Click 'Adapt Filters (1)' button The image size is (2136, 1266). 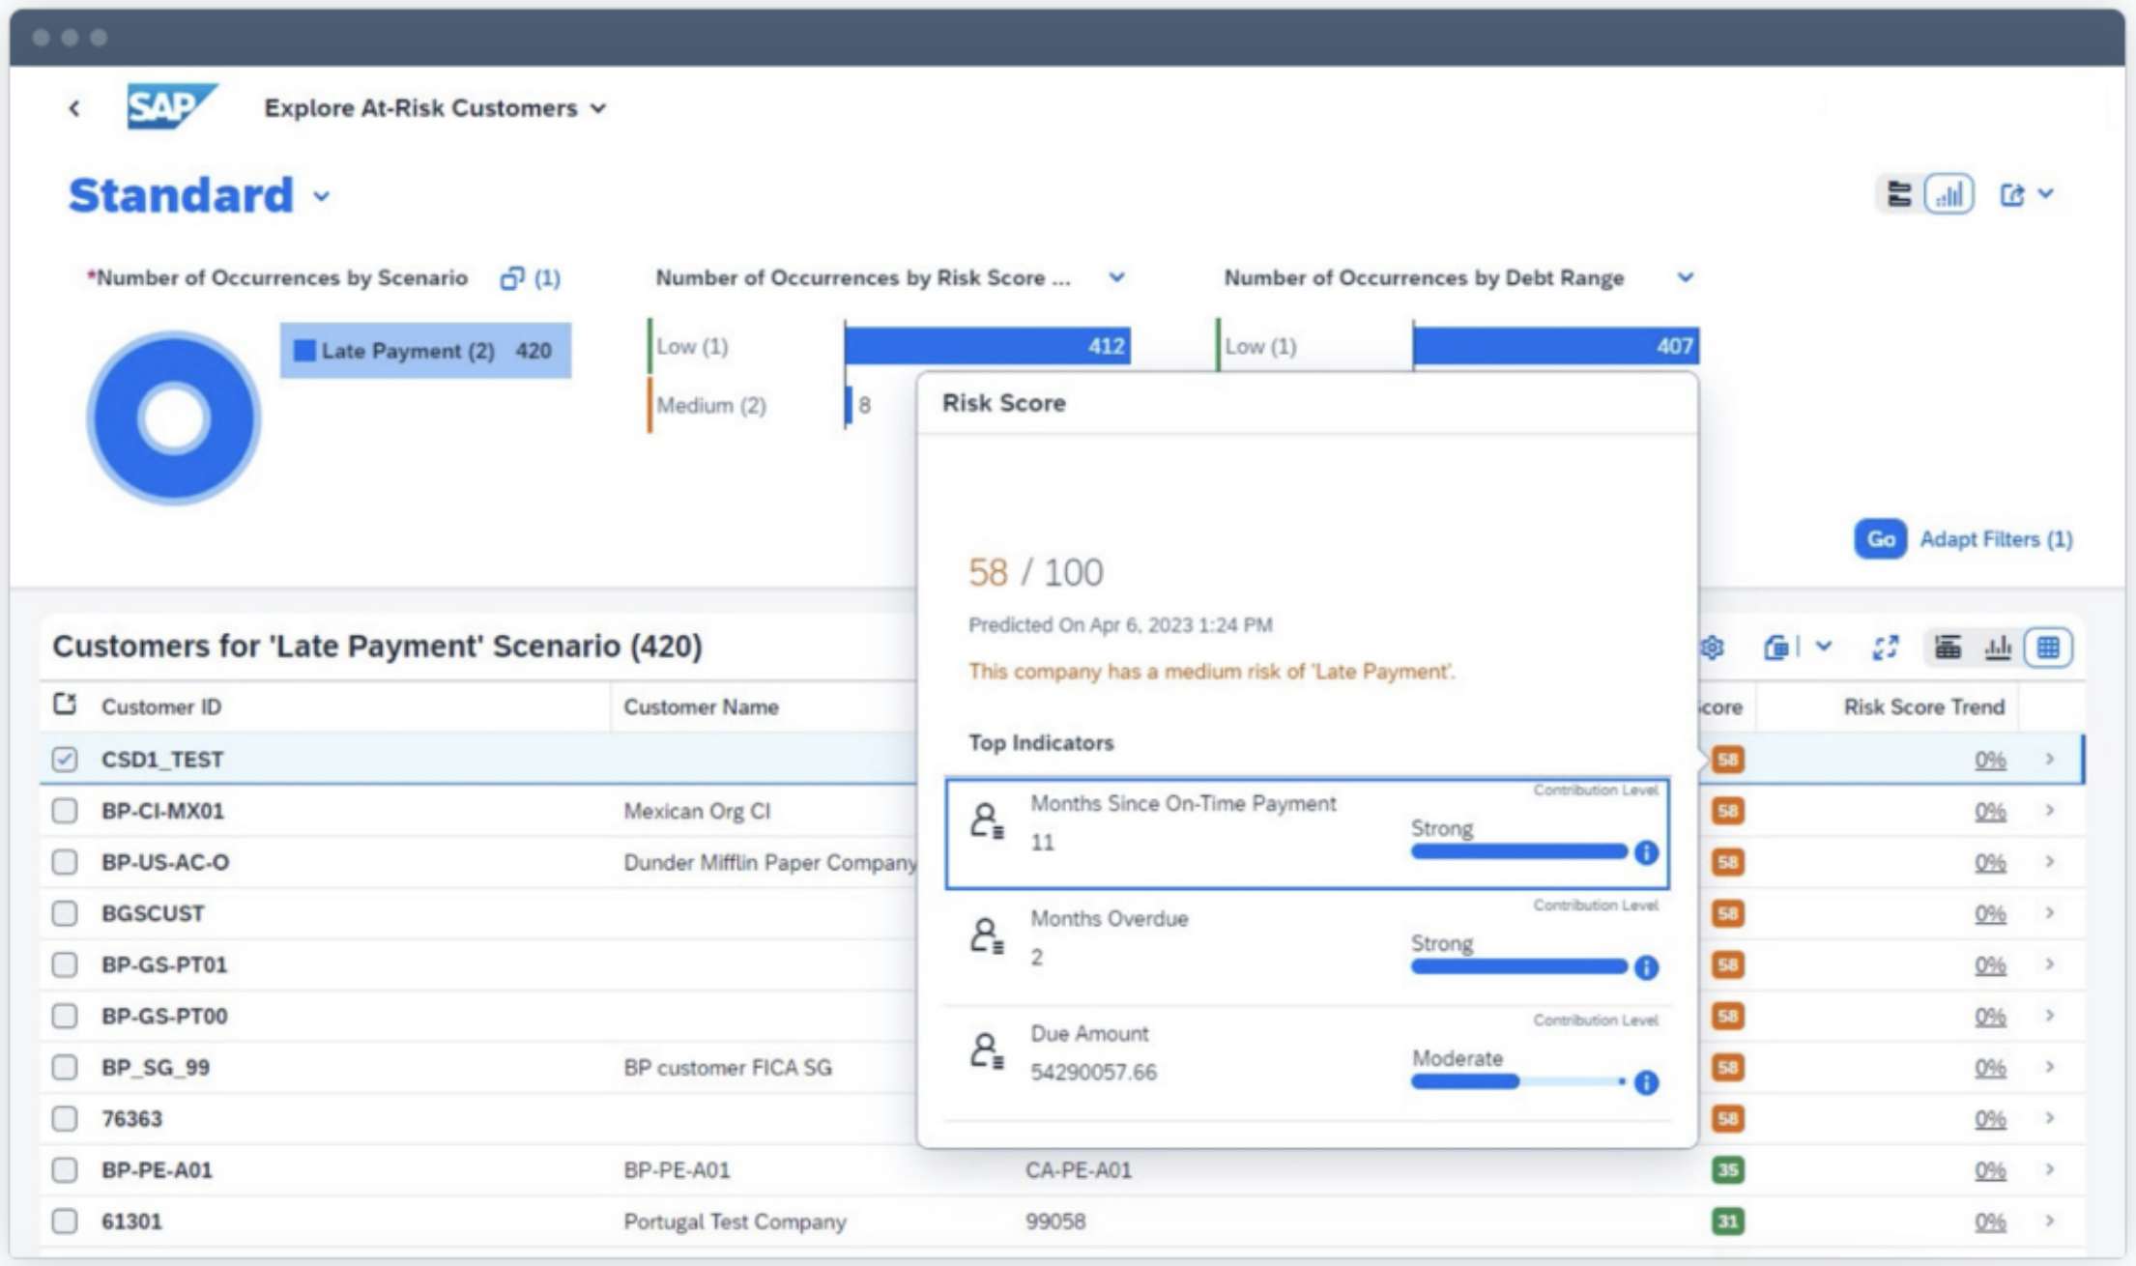(x=1996, y=539)
